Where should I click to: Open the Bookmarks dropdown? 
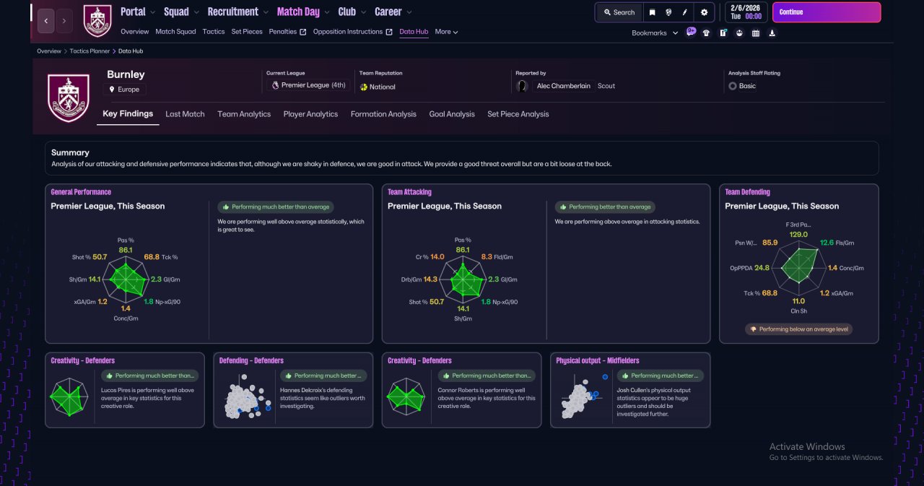coord(655,32)
